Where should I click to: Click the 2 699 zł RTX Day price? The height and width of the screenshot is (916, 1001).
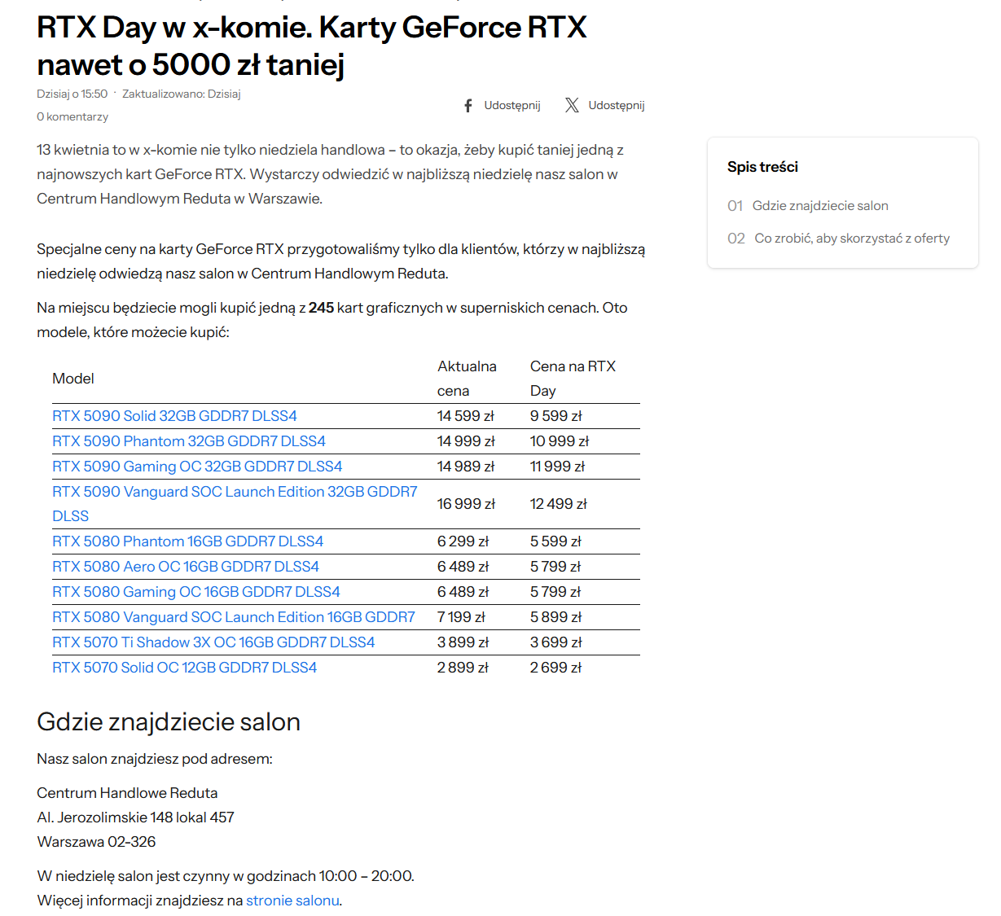pyautogui.click(x=555, y=668)
